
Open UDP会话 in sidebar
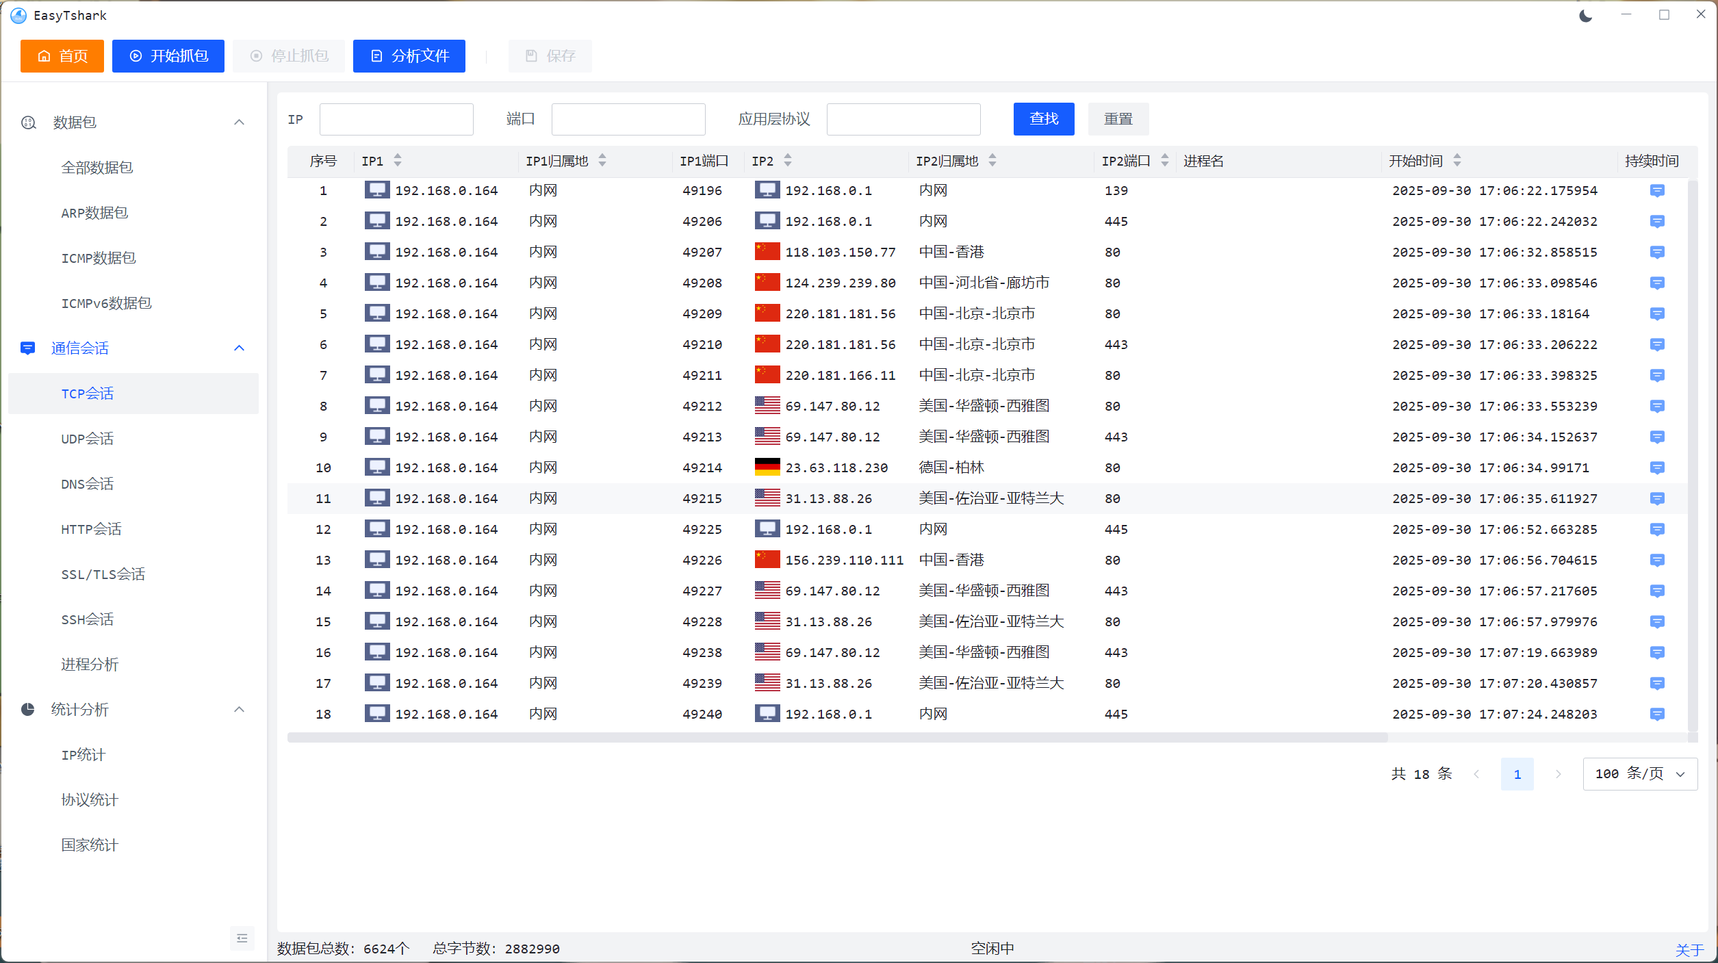tap(88, 439)
